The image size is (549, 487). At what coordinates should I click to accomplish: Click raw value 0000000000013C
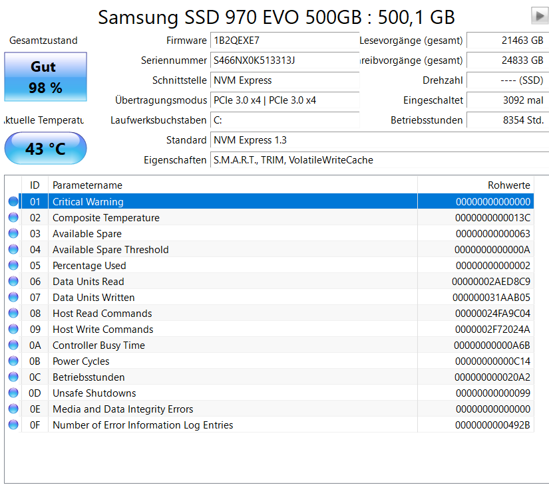pyautogui.click(x=492, y=218)
